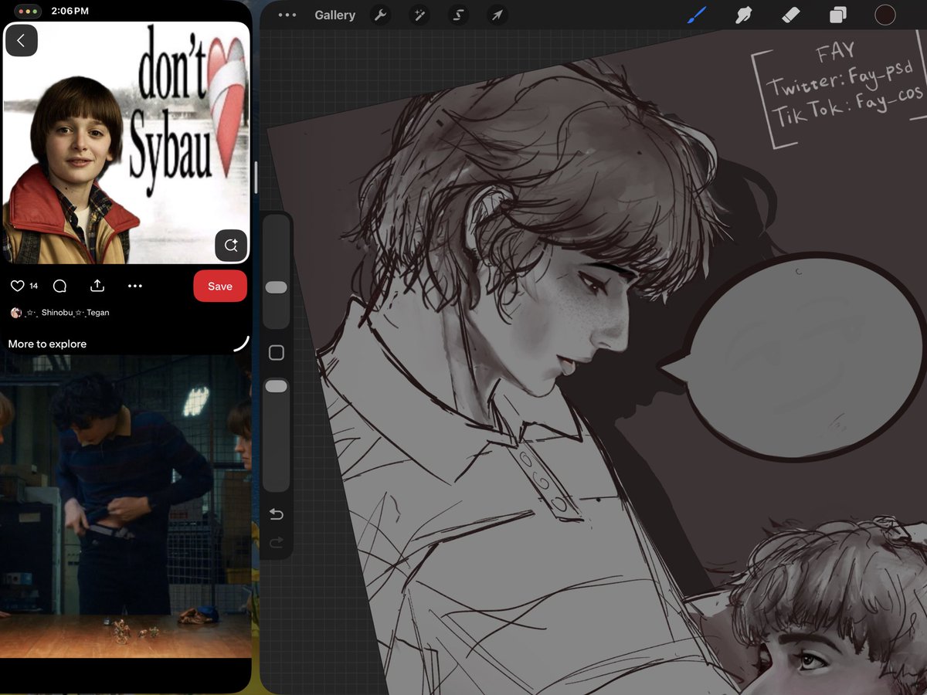Screen dimensions: 927x695
Task: Open Adjustments magic wand menu
Action: pos(419,15)
